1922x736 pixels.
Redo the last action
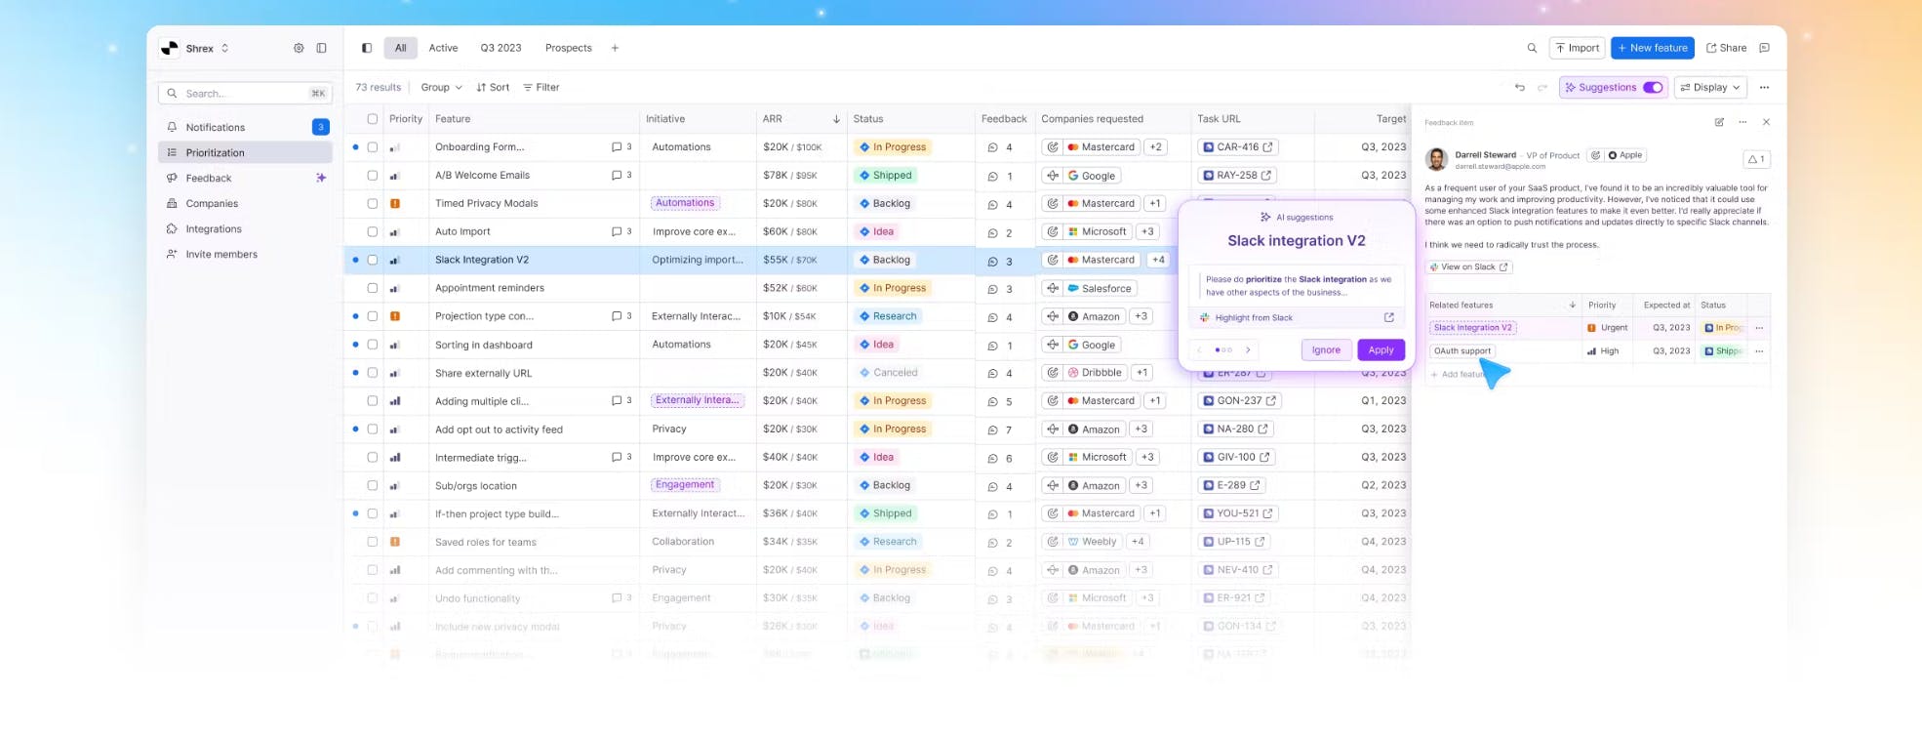point(1542,88)
